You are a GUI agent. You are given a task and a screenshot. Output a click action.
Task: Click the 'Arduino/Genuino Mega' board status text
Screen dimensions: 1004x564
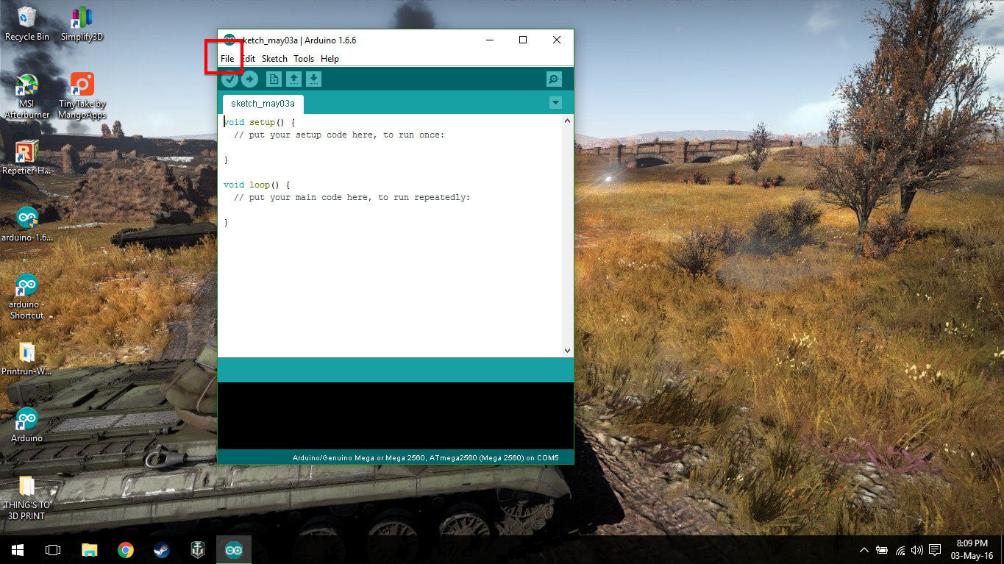click(x=426, y=458)
